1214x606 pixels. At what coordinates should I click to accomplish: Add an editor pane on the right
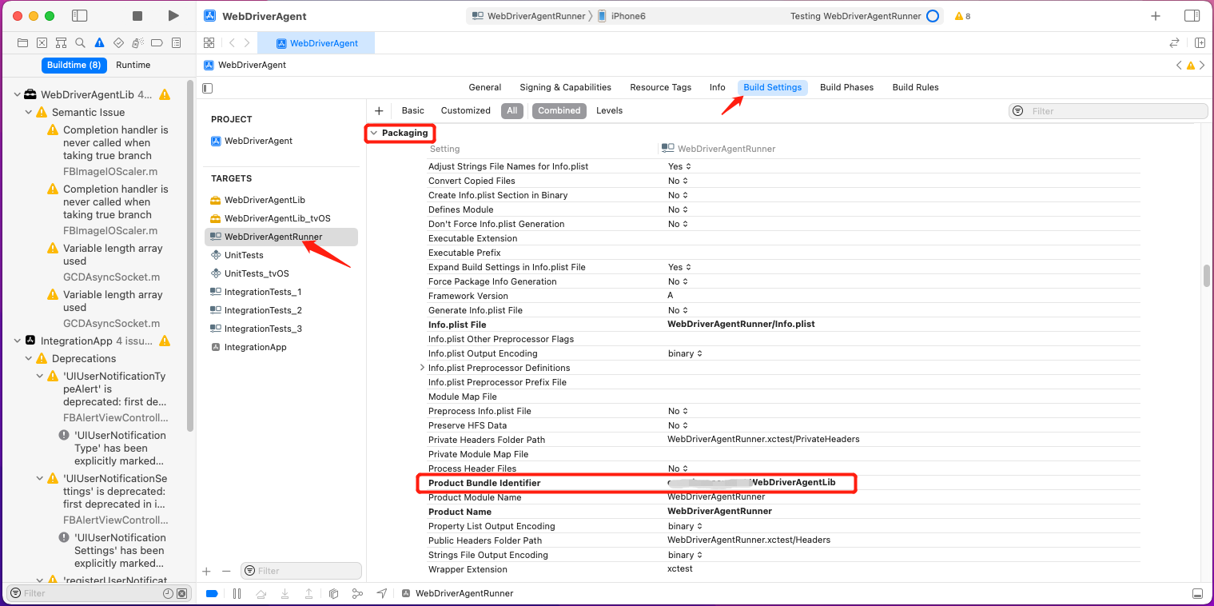(1200, 43)
